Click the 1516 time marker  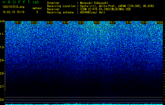pyautogui.click(x=97, y=23)
